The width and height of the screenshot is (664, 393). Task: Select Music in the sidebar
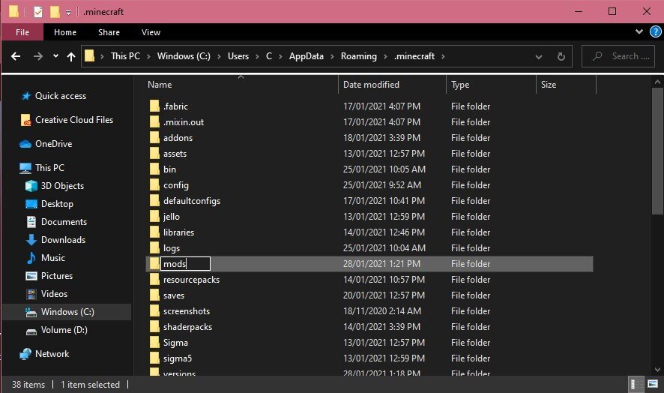53,258
